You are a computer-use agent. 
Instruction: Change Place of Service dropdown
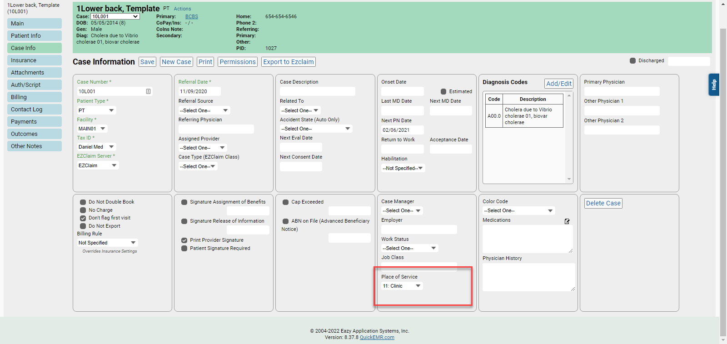[x=402, y=286]
